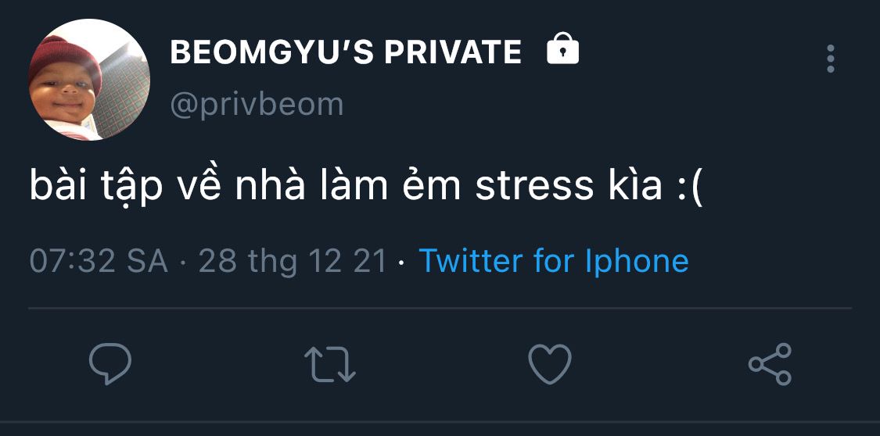Open the three-dot more options menu
Image resolution: width=880 pixels, height=436 pixels.
831,59
